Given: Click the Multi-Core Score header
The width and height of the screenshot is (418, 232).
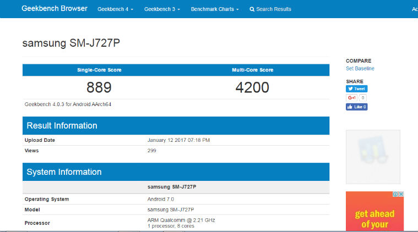Looking at the screenshot, I should click(252, 70).
